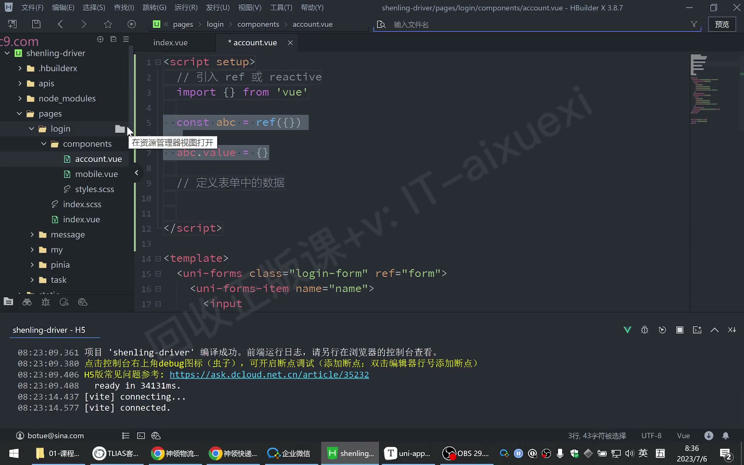Navigate forward with the right arrow icon
744x465 pixels.
click(84, 24)
